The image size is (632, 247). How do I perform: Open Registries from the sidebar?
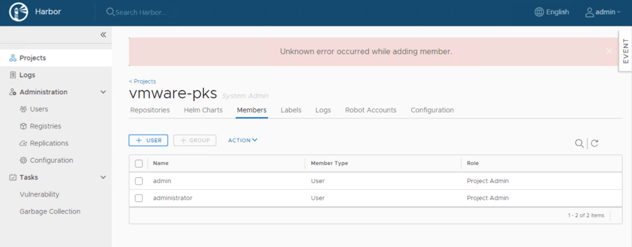(45, 126)
